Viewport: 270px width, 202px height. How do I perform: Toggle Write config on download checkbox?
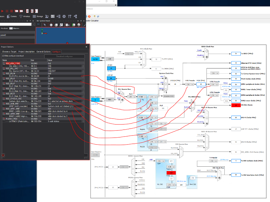pos(3,56)
